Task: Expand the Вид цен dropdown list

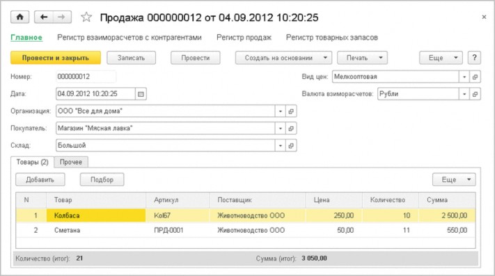Action: [464, 77]
